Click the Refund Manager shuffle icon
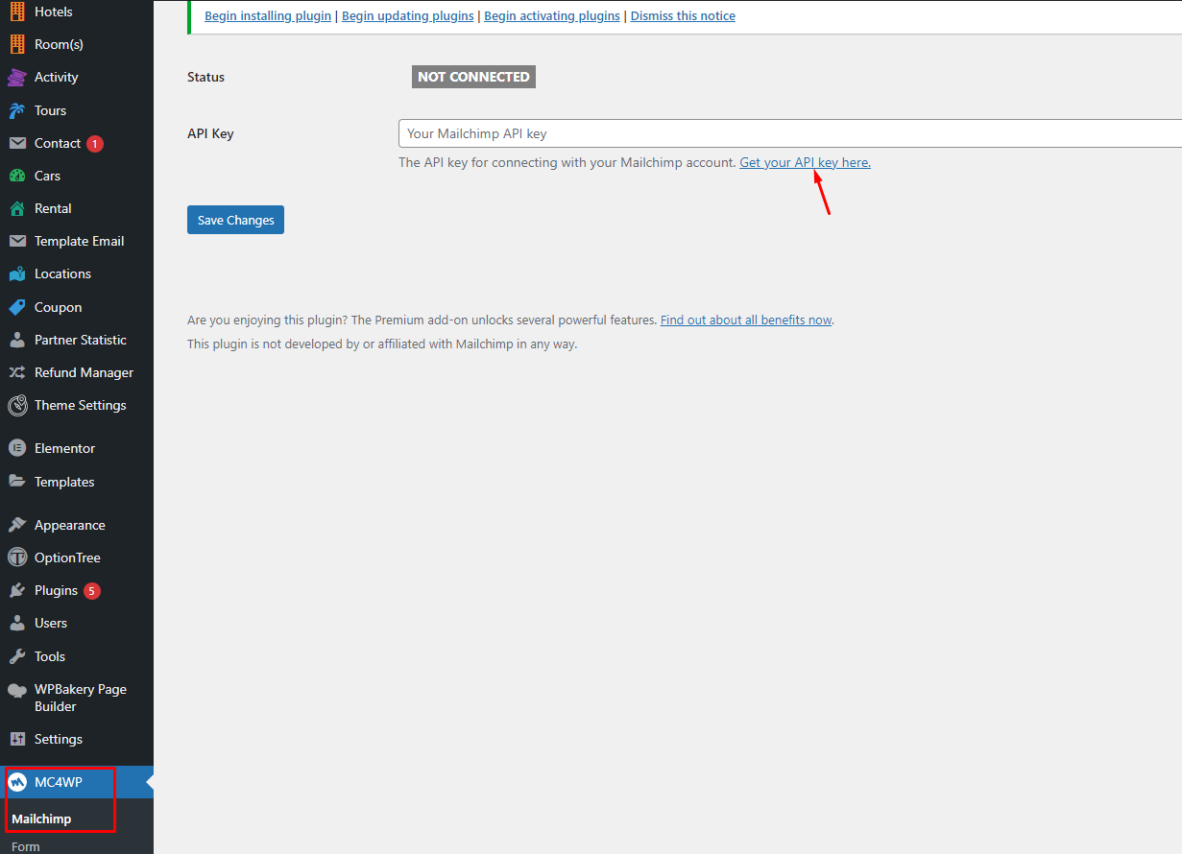 [17, 372]
